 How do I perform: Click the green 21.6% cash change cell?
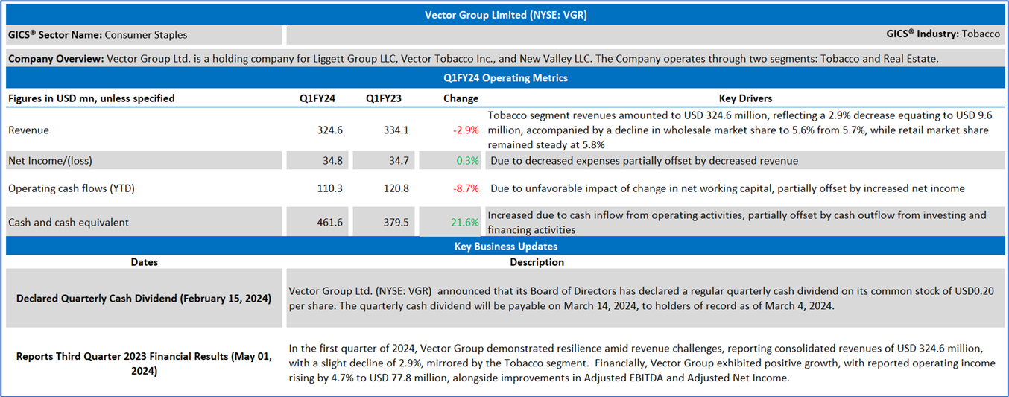click(x=464, y=222)
